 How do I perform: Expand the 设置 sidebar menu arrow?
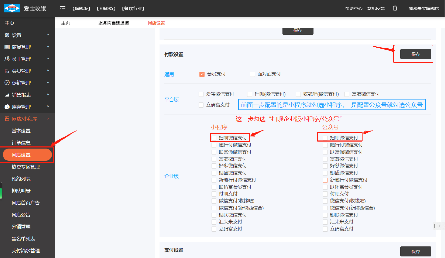point(48,34)
